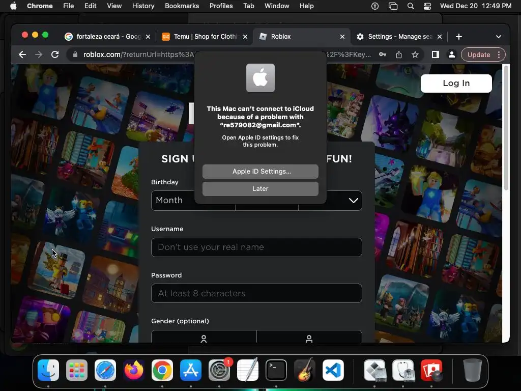Click the Log In button
This screenshot has height=391, width=521.
[x=456, y=83]
